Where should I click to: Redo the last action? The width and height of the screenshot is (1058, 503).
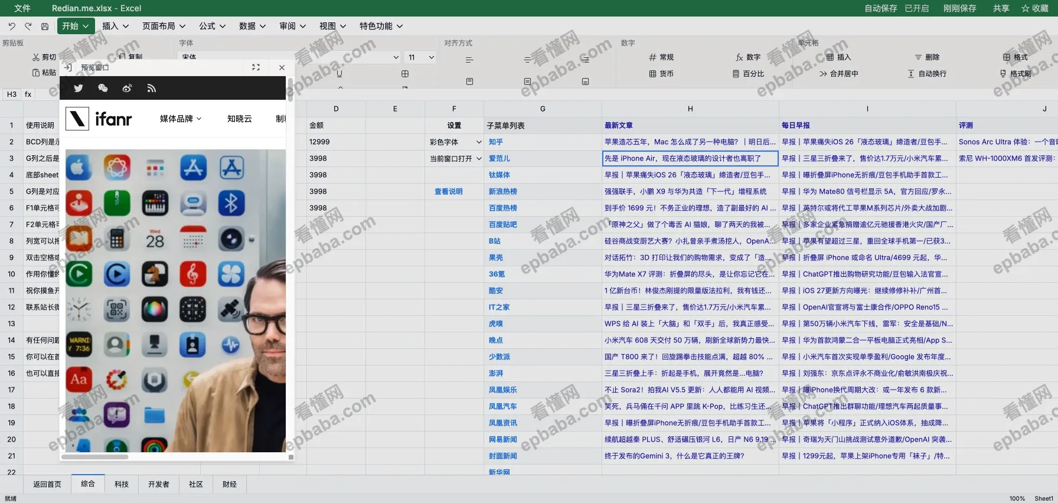point(28,26)
